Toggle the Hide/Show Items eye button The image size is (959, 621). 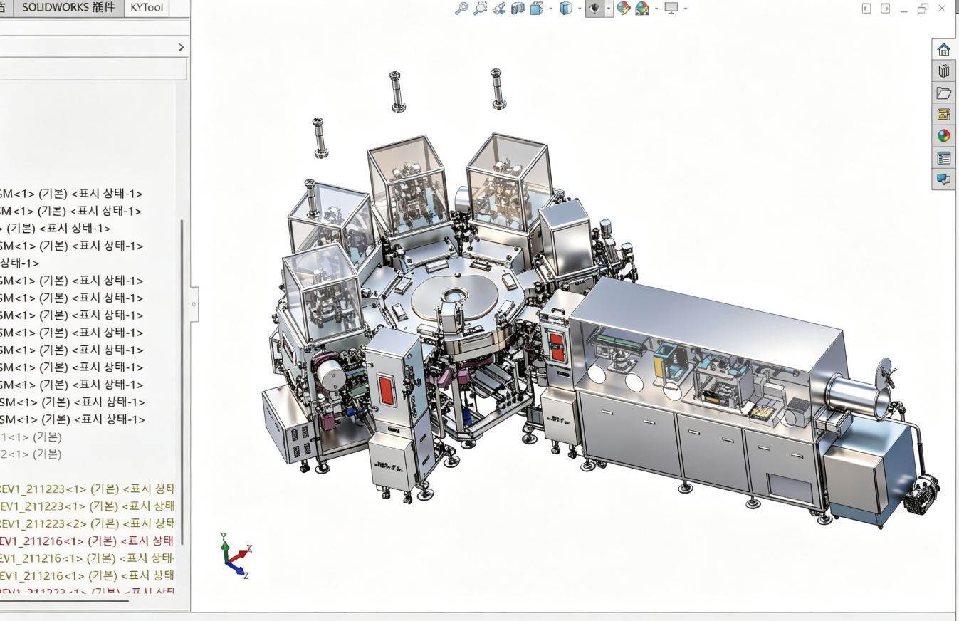593,9
